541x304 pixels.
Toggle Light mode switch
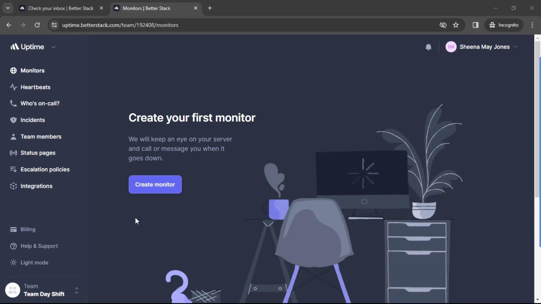[34, 263]
